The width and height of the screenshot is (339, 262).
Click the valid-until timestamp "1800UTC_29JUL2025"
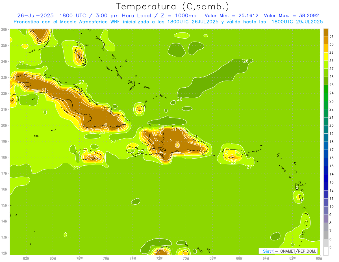pos(297,22)
